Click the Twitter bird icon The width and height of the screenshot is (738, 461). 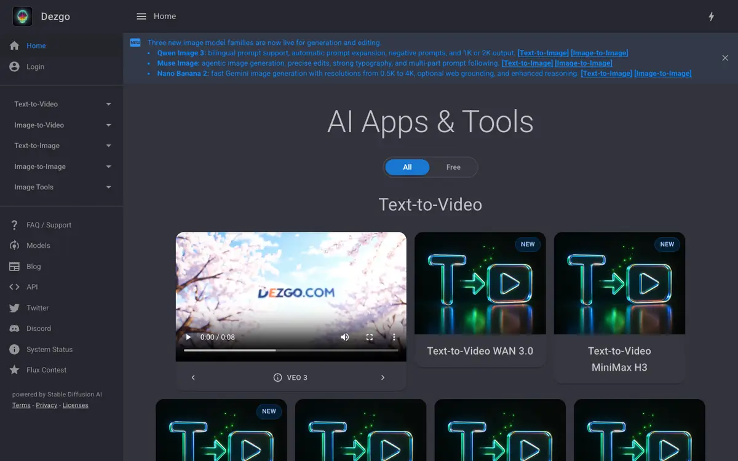click(15, 308)
